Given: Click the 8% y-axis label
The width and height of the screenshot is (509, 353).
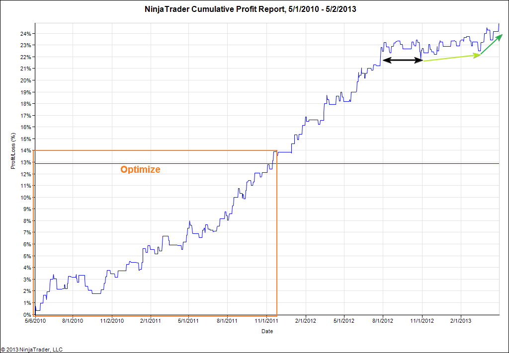Looking at the screenshot, I should coord(27,221).
